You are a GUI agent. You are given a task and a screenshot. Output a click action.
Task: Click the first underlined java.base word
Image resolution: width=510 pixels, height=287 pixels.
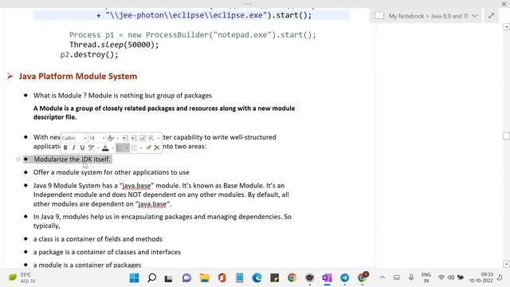tap(136, 186)
